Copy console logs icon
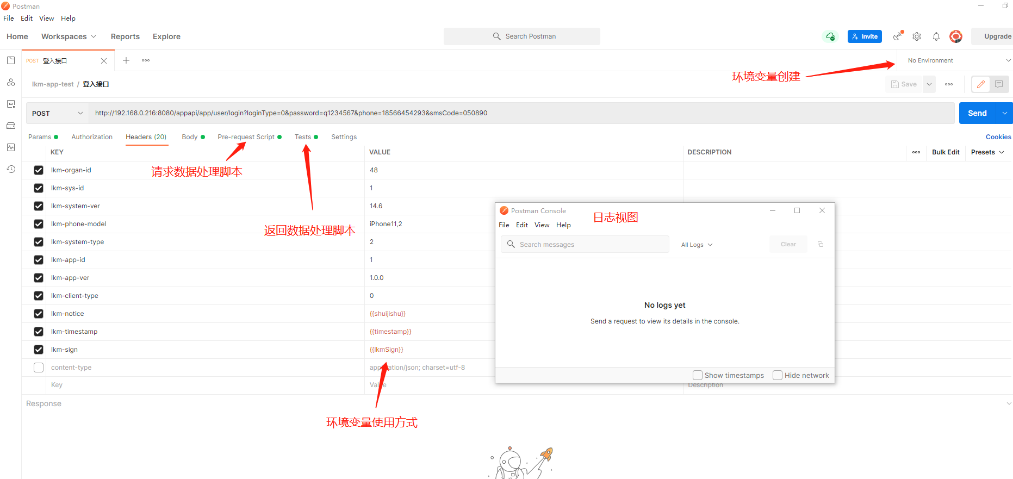 tap(821, 244)
